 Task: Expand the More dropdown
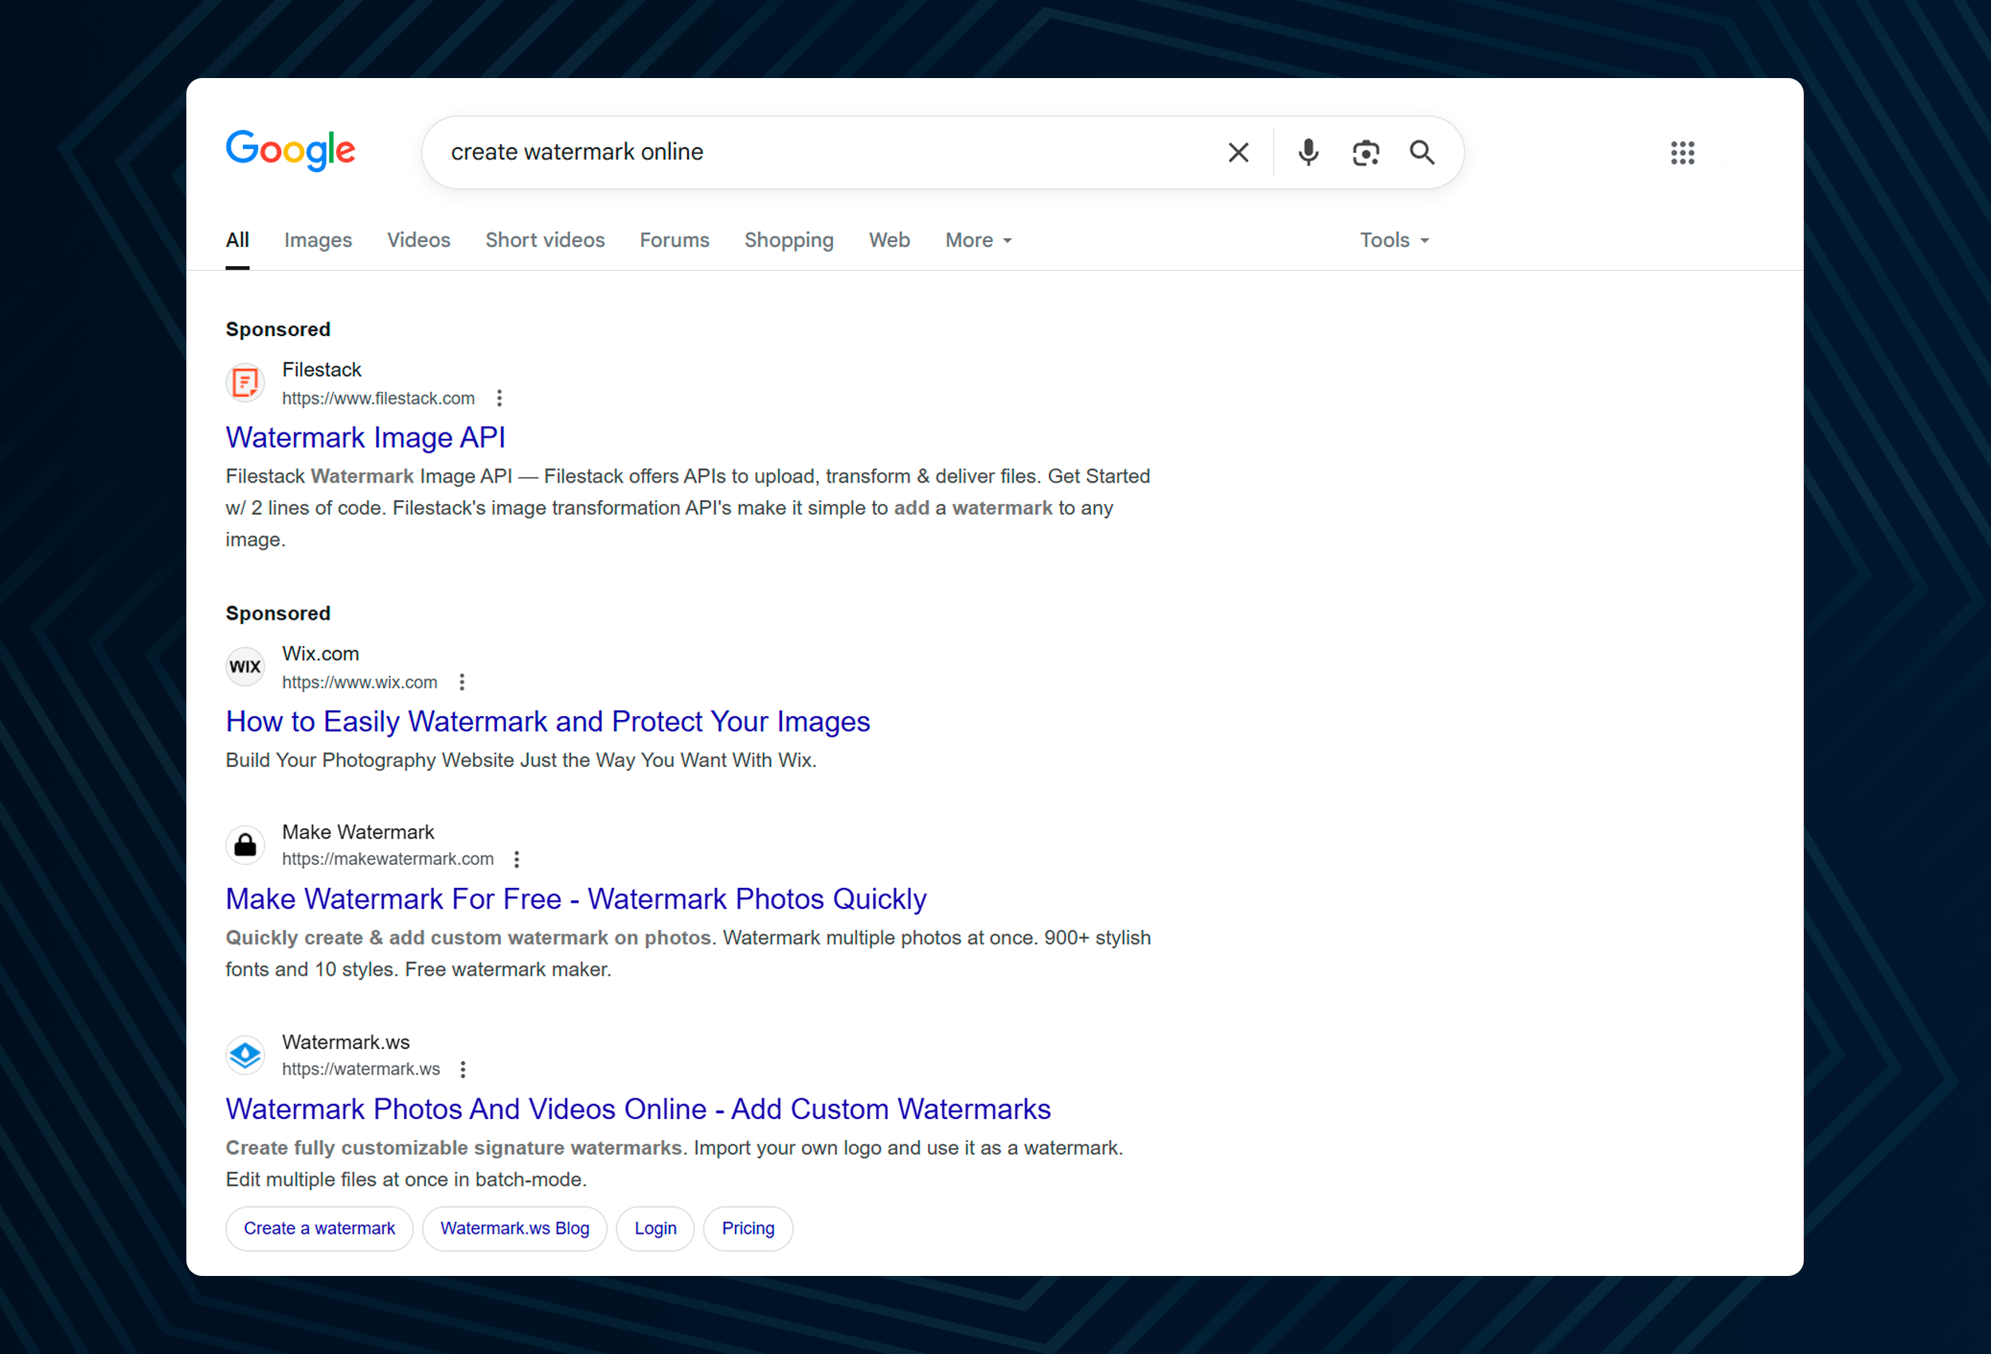point(978,240)
